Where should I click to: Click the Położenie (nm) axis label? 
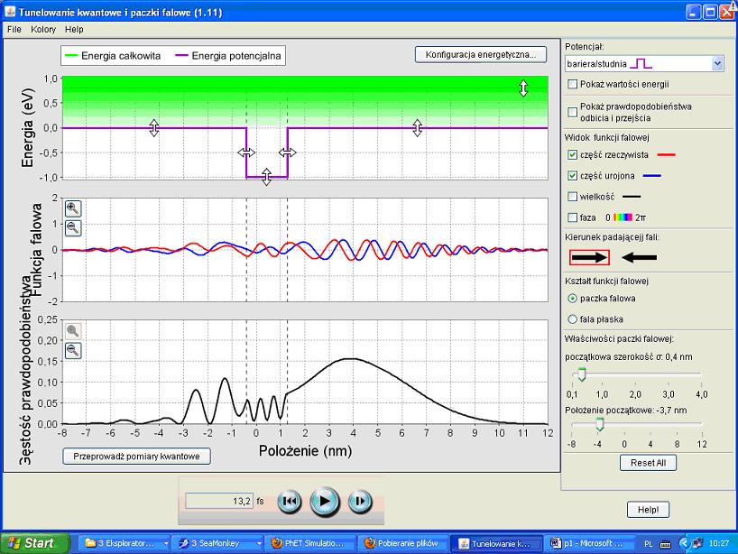(306, 451)
